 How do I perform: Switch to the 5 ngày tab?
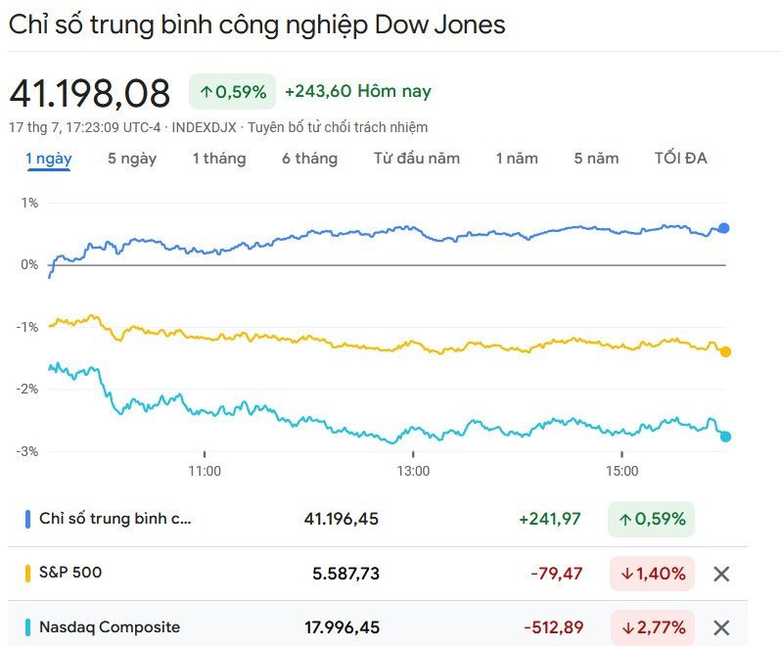click(132, 159)
